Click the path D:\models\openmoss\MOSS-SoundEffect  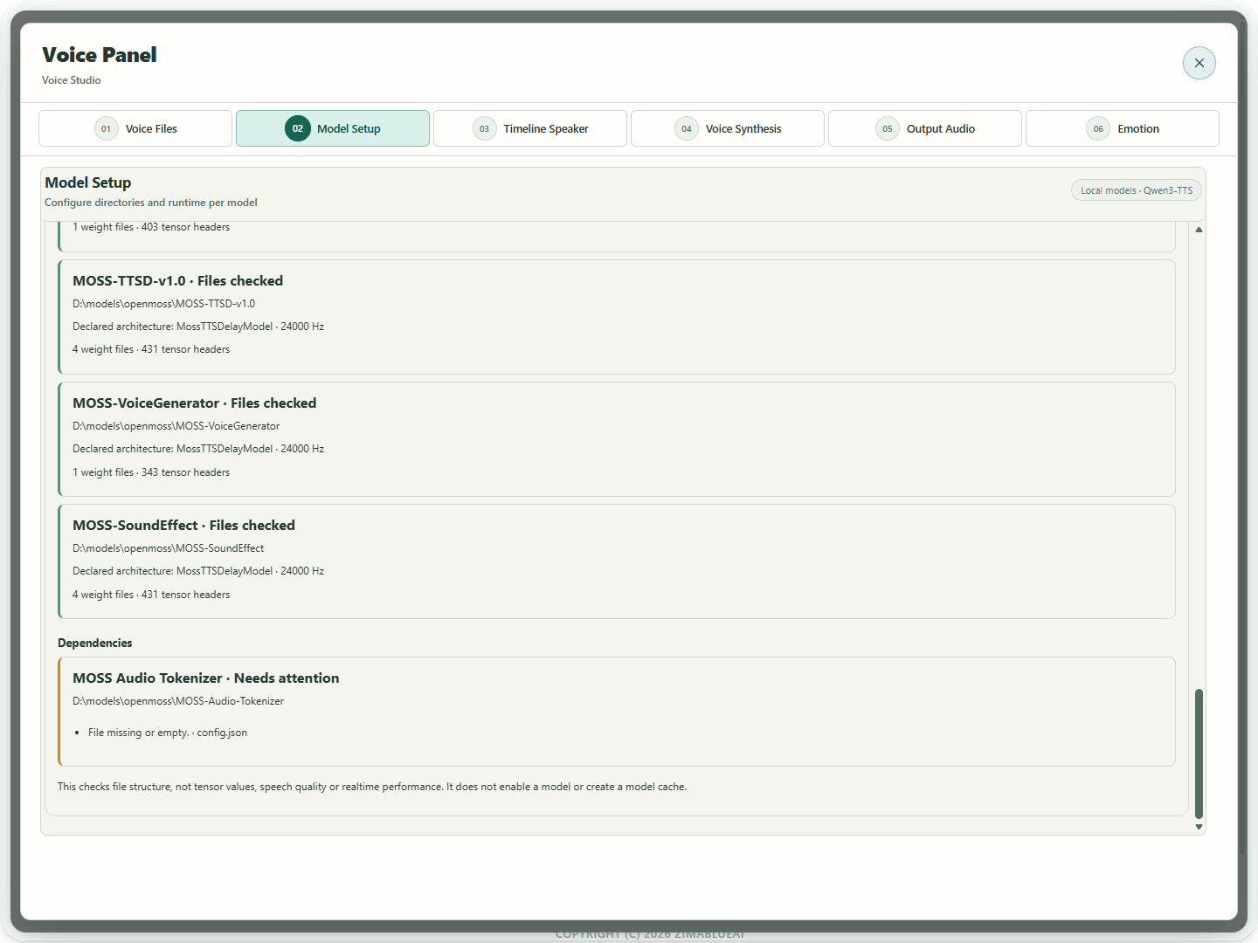[x=168, y=548]
